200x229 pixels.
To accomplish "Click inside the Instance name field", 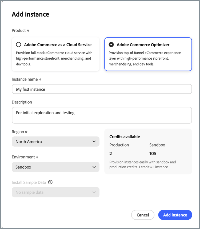I will [102, 89].
